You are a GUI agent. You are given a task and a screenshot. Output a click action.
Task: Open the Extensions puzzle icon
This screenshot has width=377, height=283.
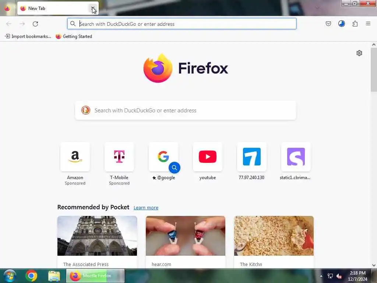coord(355,24)
